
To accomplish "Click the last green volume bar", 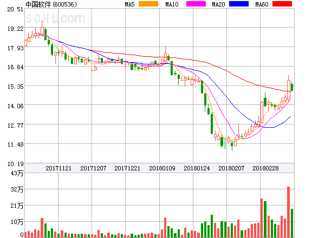I will tap(292, 223).
